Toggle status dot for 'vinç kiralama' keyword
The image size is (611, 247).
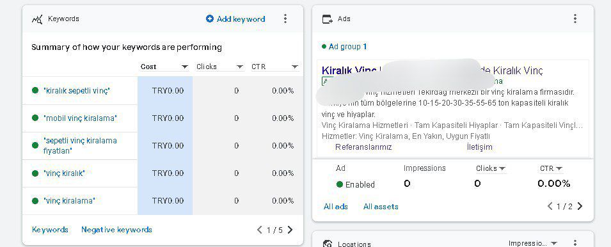click(35, 201)
